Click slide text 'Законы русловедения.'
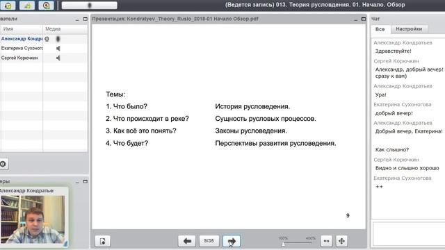This screenshot has height=250, width=445. [251, 131]
